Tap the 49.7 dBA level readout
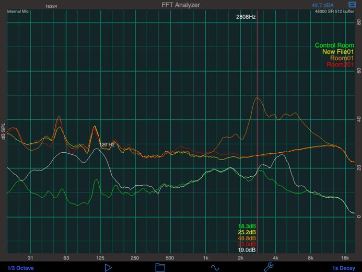 click(x=322, y=5)
